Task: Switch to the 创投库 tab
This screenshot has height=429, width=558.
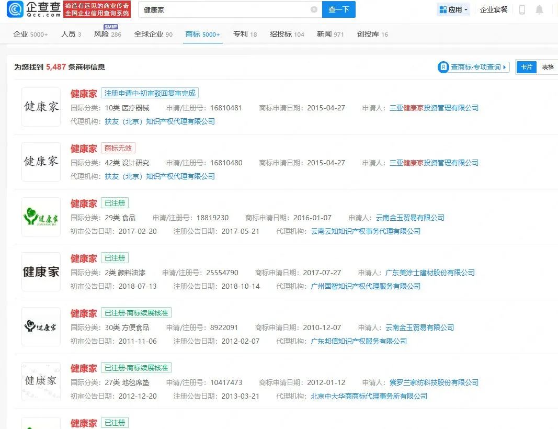Action: tap(372, 34)
